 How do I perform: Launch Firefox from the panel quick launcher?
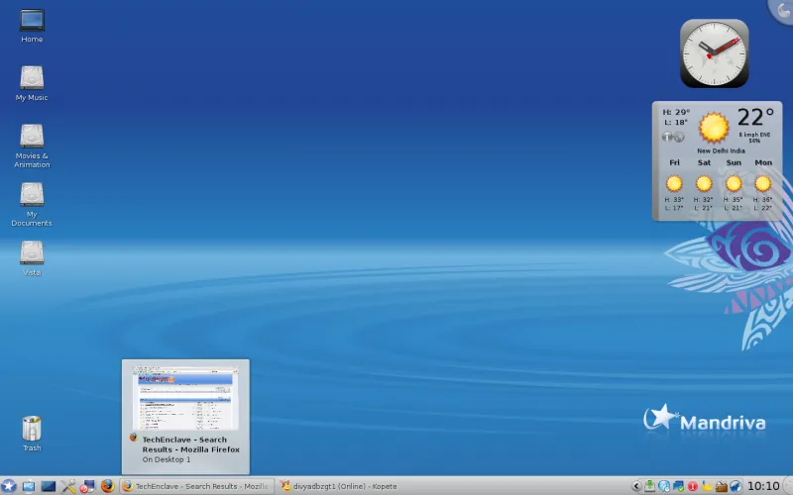tap(107, 486)
